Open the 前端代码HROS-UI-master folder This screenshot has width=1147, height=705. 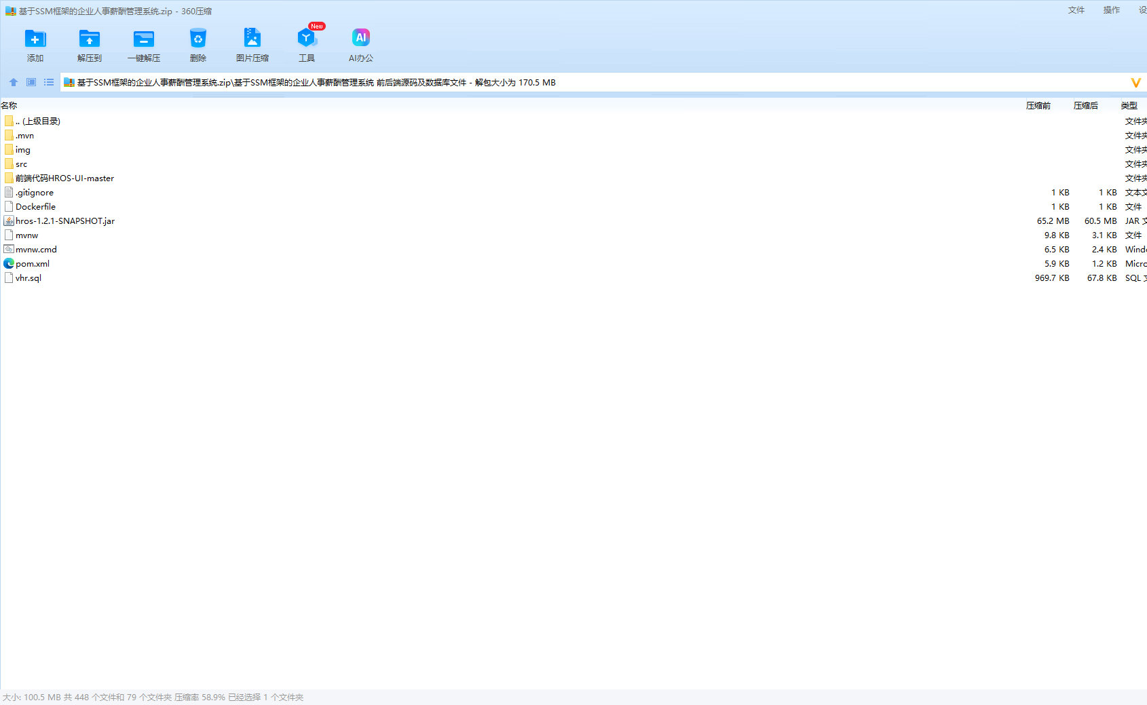pyautogui.click(x=64, y=178)
